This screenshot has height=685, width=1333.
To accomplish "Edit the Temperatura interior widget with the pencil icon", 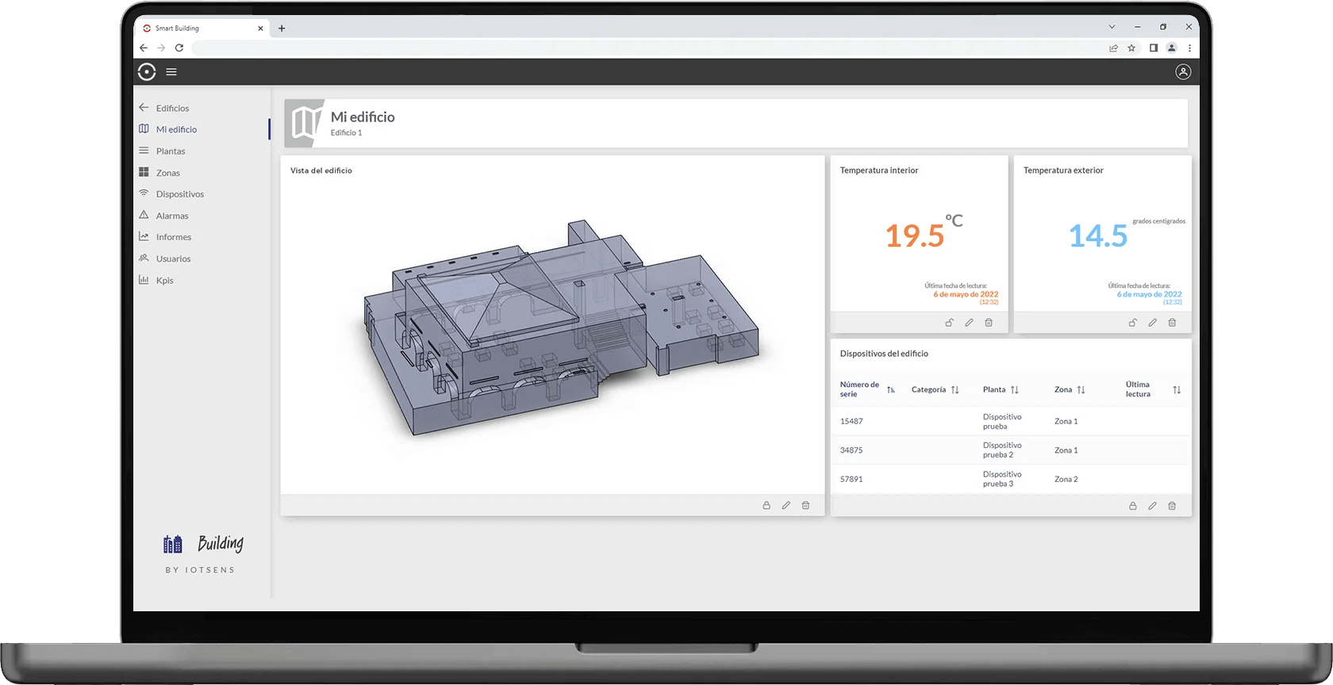I will (x=969, y=323).
